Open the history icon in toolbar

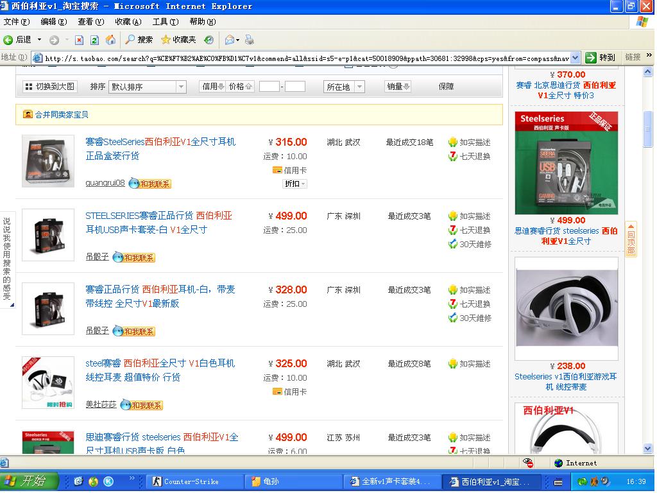pyautogui.click(x=209, y=40)
